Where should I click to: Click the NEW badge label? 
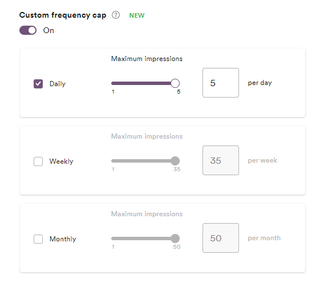click(137, 15)
